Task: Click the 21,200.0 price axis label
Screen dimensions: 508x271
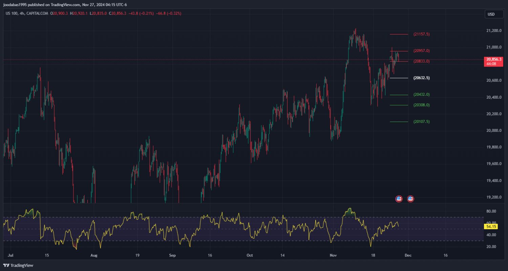Action: click(x=494, y=31)
